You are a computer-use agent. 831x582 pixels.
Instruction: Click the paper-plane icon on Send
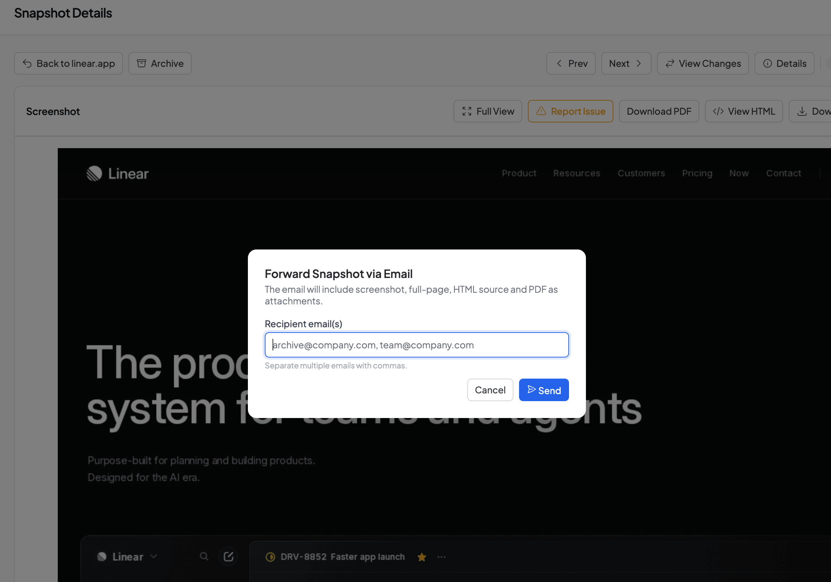point(531,390)
